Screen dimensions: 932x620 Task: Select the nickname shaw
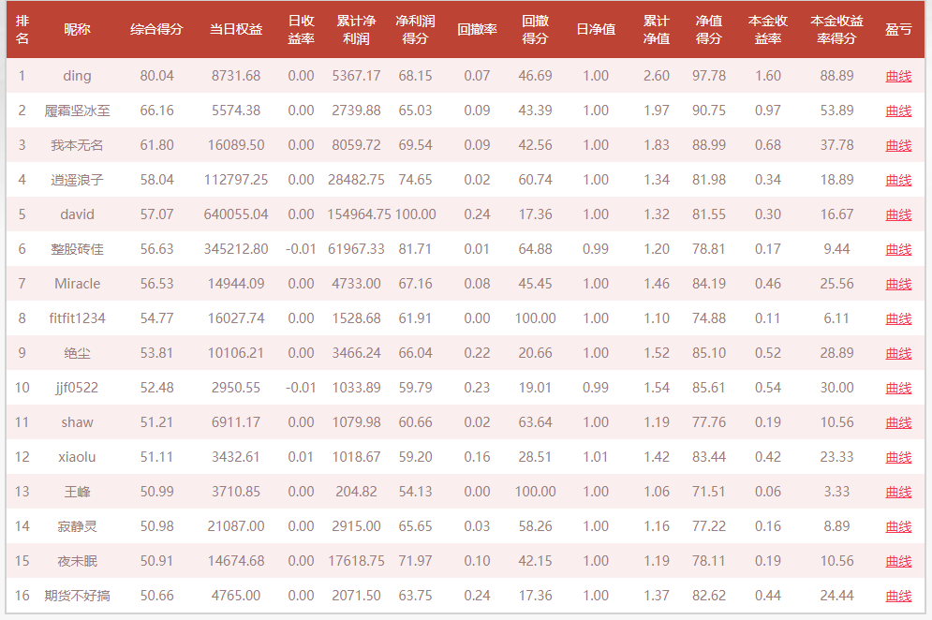pyautogui.click(x=77, y=422)
